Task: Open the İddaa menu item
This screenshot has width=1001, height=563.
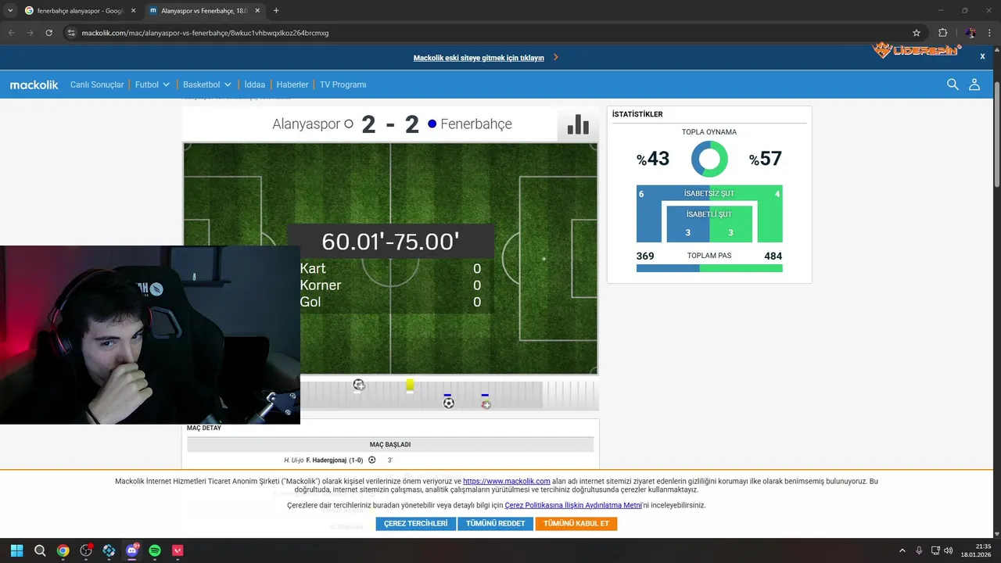Action: tap(255, 84)
